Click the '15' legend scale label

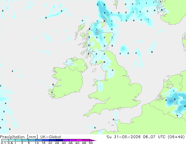[x=43, y=143]
